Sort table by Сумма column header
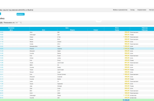 pyautogui.click(x=117, y=30)
